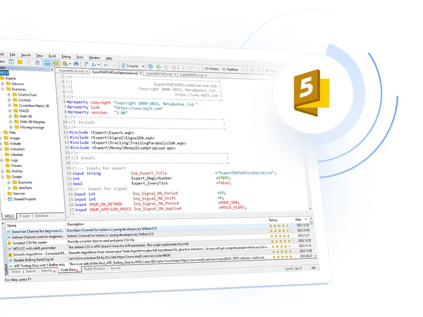Open the Window menu
423x317 pixels.
click(95, 58)
